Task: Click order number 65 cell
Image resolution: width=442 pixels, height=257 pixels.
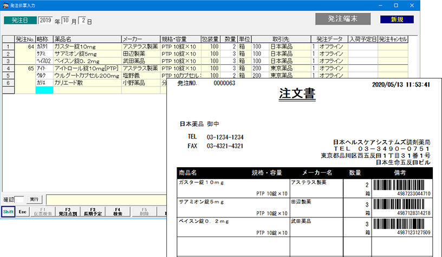Action: click(x=25, y=68)
